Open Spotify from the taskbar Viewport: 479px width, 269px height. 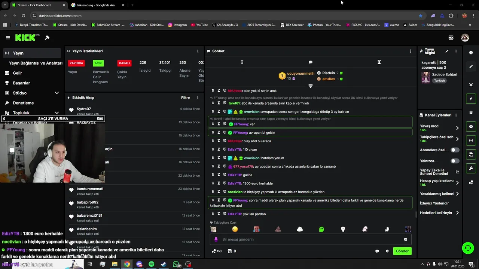(x=152, y=264)
